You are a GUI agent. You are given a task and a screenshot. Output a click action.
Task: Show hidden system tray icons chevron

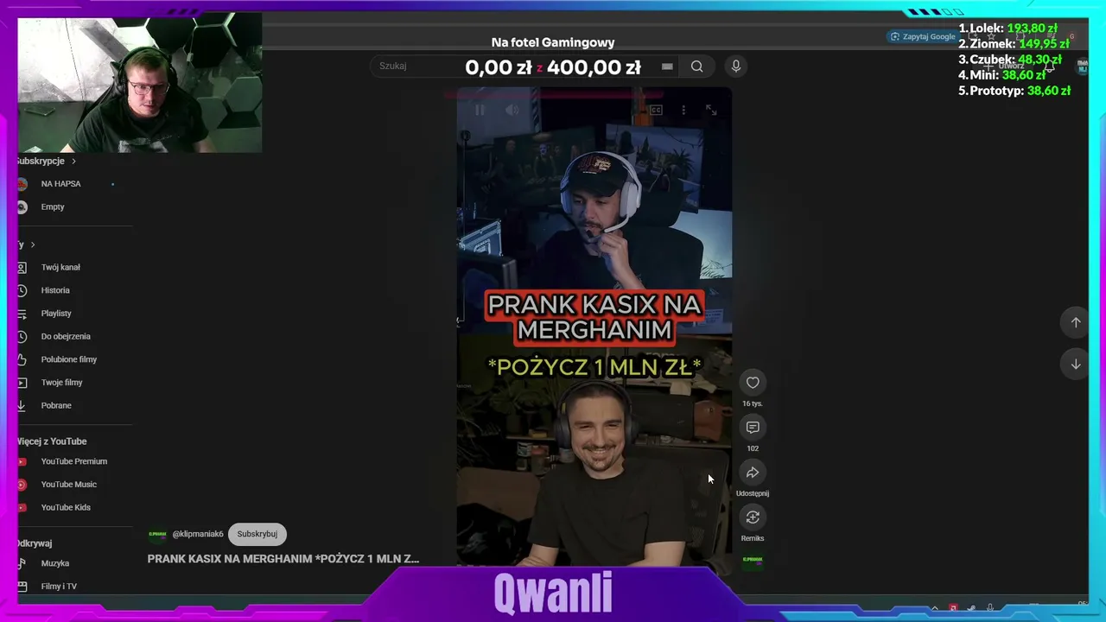tap(934, 608)
